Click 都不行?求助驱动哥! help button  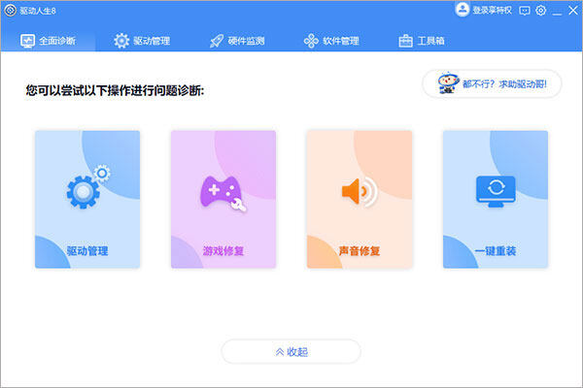492,84
